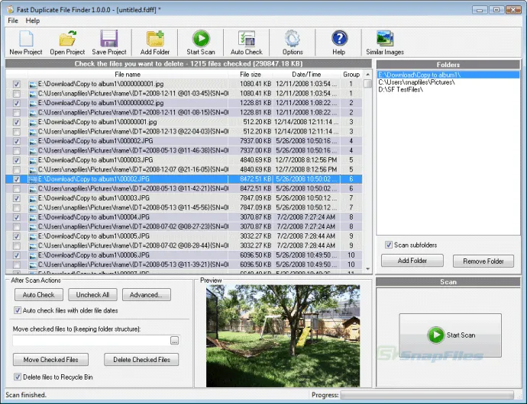The width and height of the screenshot is (527, 404).
Task: Sort by the File name column header
Action: point(128,75)
